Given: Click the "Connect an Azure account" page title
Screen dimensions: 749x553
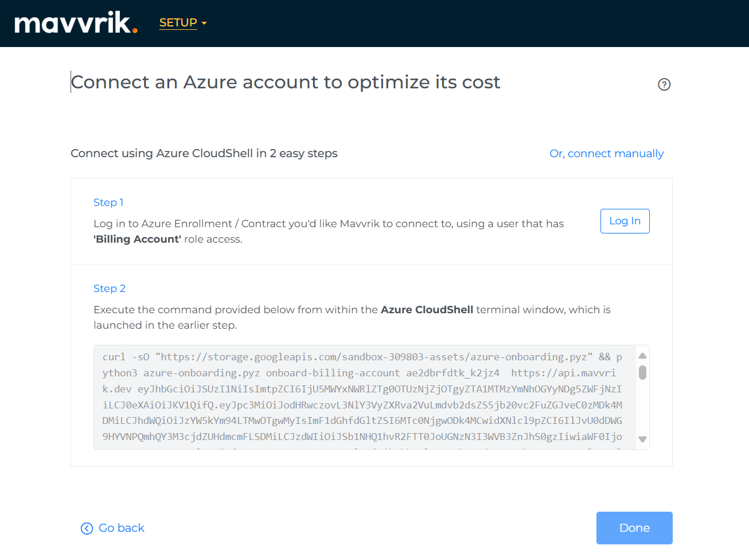Looking at the screenshot, I should (x=286, y=83).
